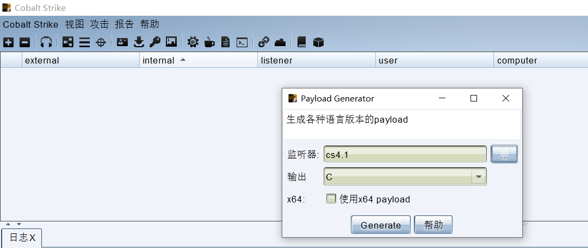Click the ... listener browse button
The width and height of the screenshot is (588, 248).
click(x=504, y=154)
